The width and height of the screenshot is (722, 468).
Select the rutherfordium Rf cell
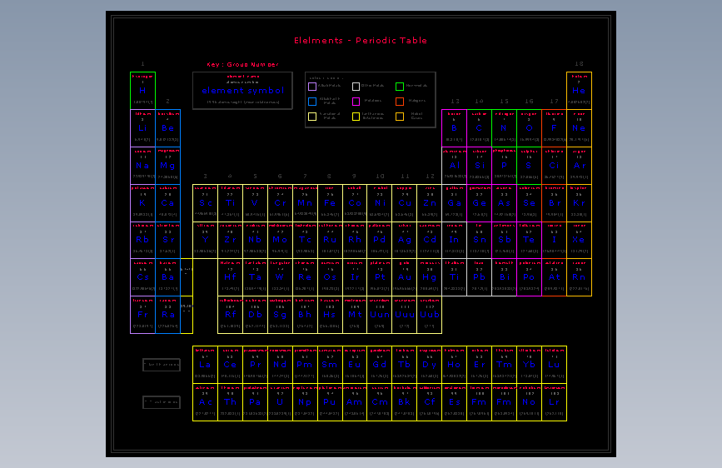coord(230,315)
